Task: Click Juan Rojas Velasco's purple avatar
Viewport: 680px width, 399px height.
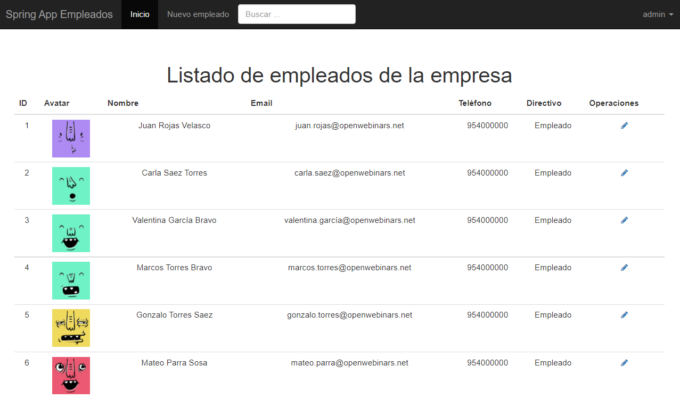Action: pos(71,138)
